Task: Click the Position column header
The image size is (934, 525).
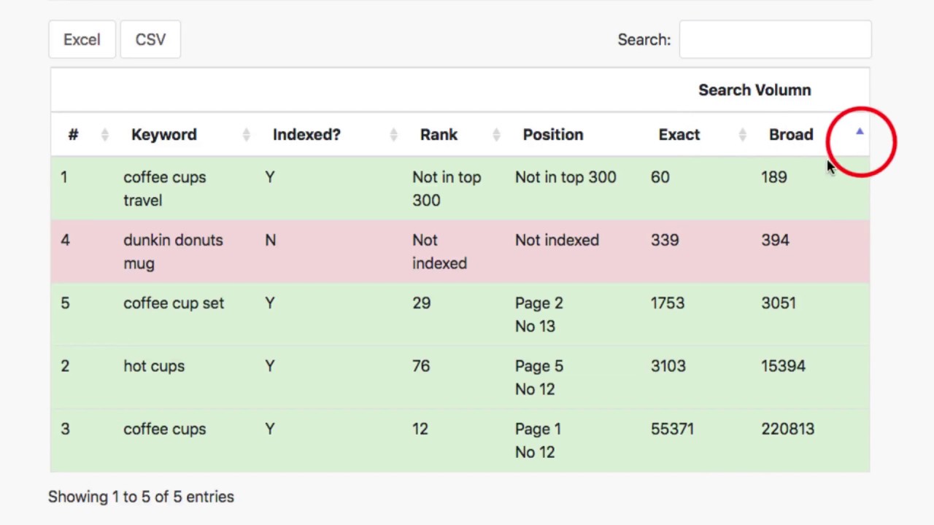Action: click(x=552, y=135)
